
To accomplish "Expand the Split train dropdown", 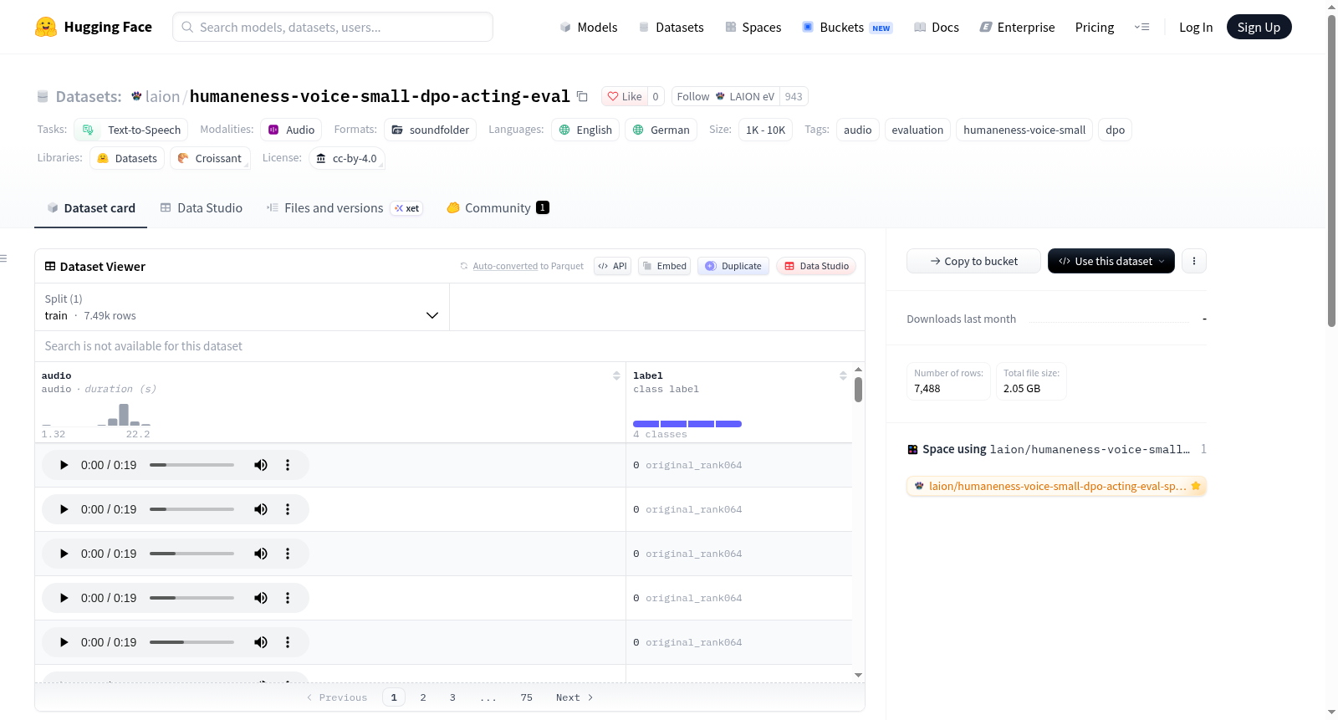I will pos(242,307).
